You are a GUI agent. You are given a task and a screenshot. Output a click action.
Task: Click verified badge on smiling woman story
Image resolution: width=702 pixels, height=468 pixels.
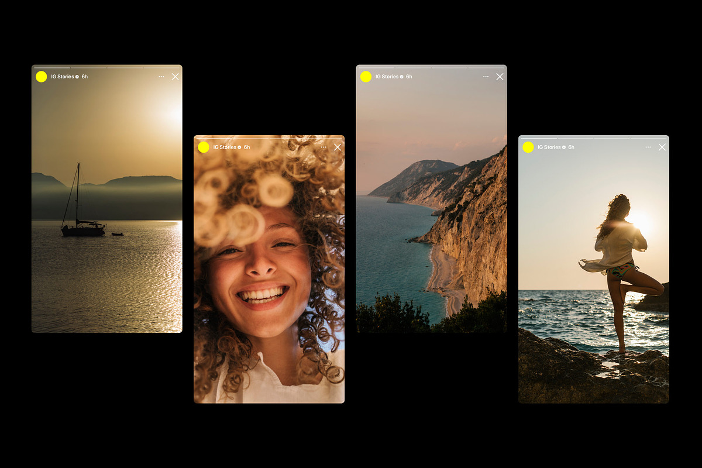pyautogui.click(x=239, y=147)
